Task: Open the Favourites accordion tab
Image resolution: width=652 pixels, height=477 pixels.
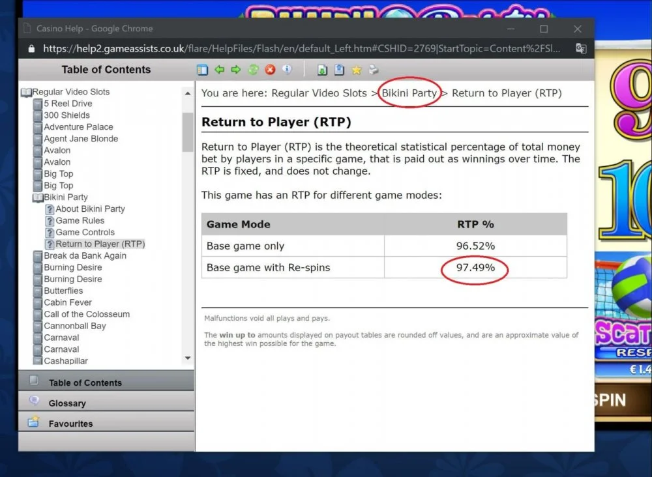Action: (106, 422)
